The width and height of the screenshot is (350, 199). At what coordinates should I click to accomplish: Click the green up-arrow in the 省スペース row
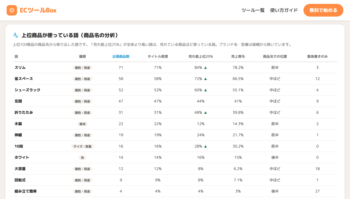(205, 79)
